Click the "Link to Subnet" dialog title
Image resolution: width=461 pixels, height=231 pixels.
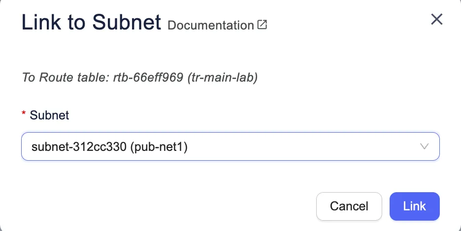click(x=92, y=23)
